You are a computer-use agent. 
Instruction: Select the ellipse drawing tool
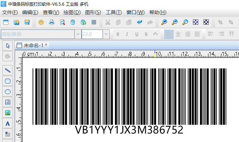pyautogui.click(x=8, y=91)
